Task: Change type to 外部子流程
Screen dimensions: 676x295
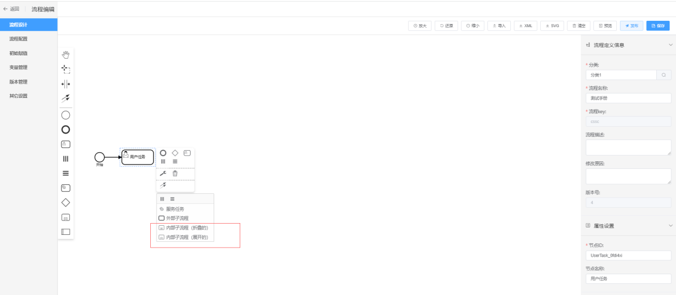Action: 185,218
